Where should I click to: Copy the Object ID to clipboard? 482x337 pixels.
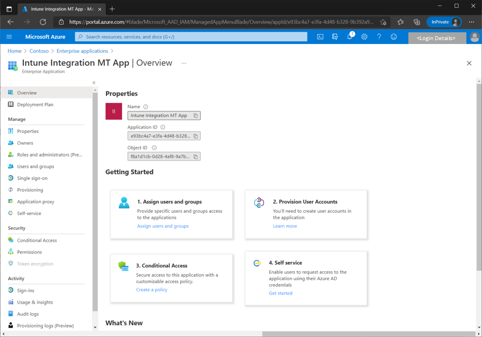tap(195, 157)
